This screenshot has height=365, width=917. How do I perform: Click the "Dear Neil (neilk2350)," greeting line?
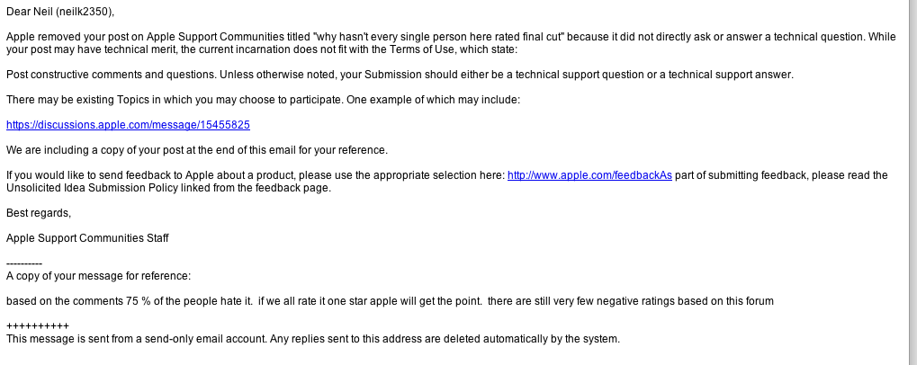point(60,12)
